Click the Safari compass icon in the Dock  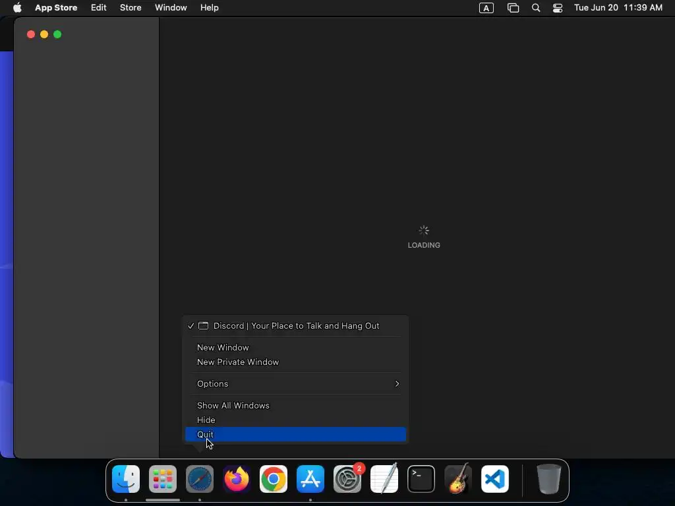[200, 479]
